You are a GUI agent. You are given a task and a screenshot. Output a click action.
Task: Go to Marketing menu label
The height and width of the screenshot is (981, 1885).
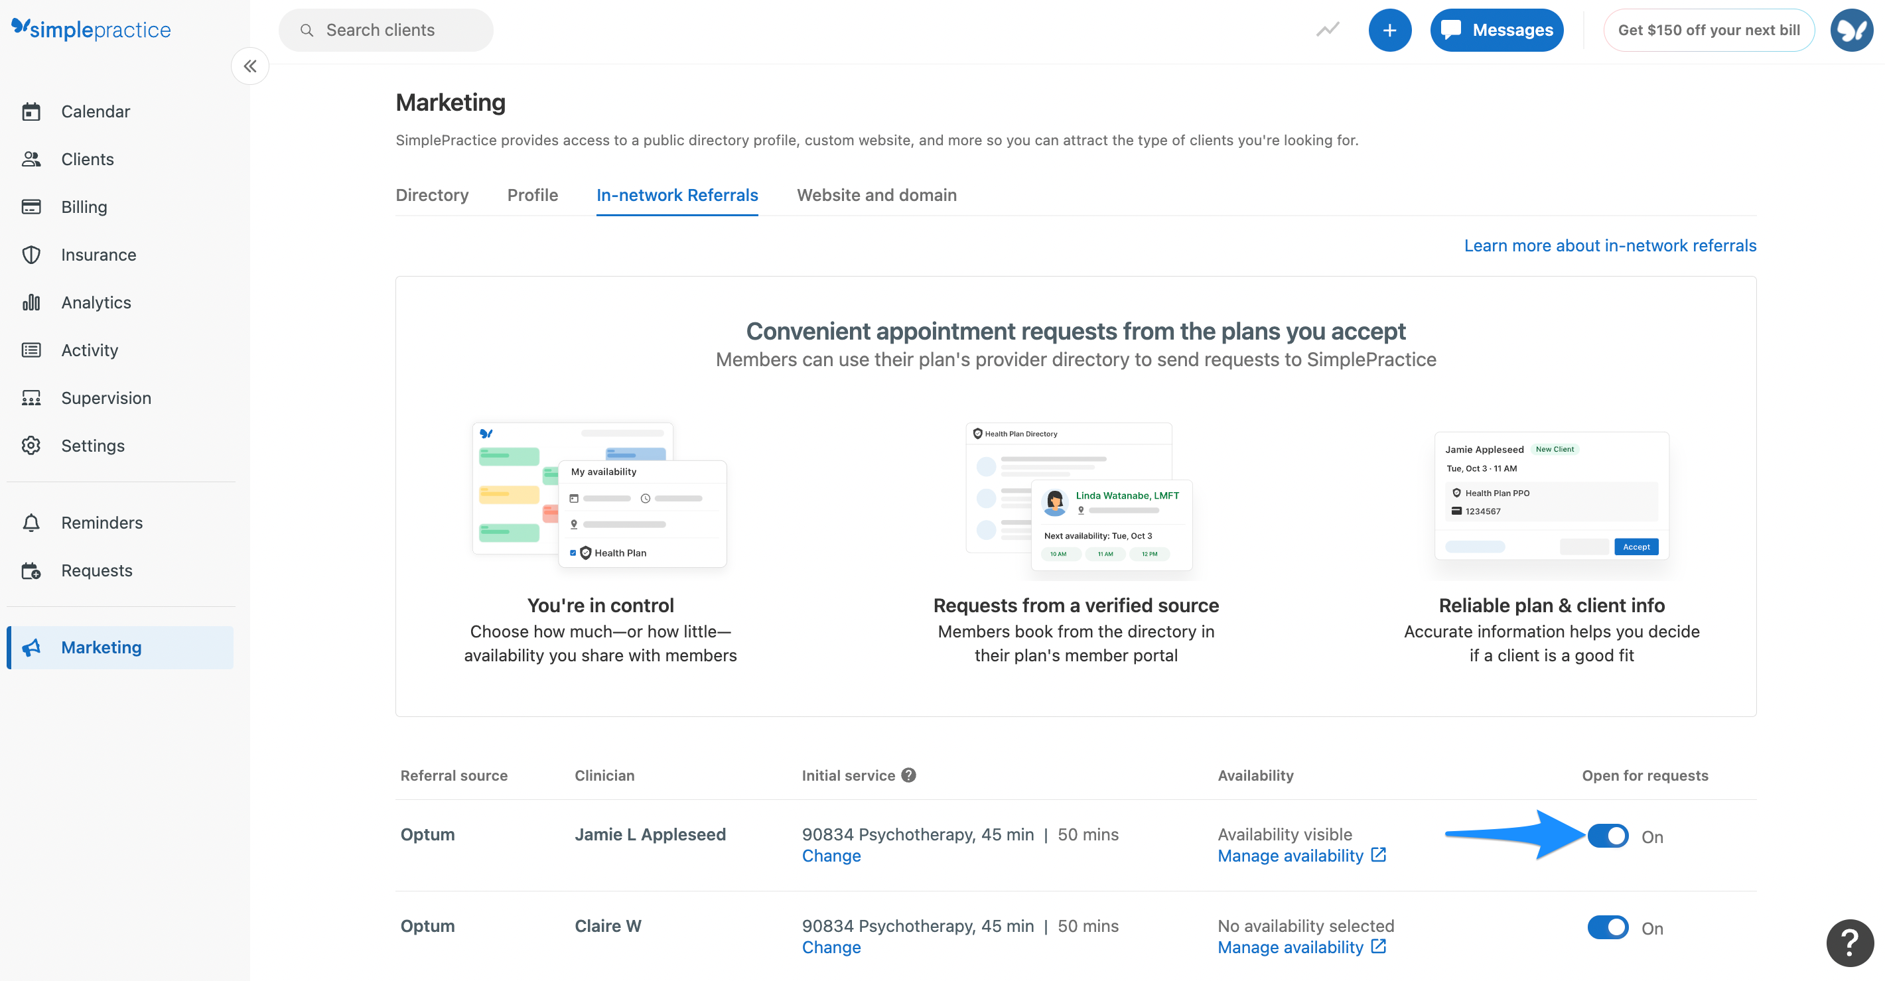click(101, 647)
